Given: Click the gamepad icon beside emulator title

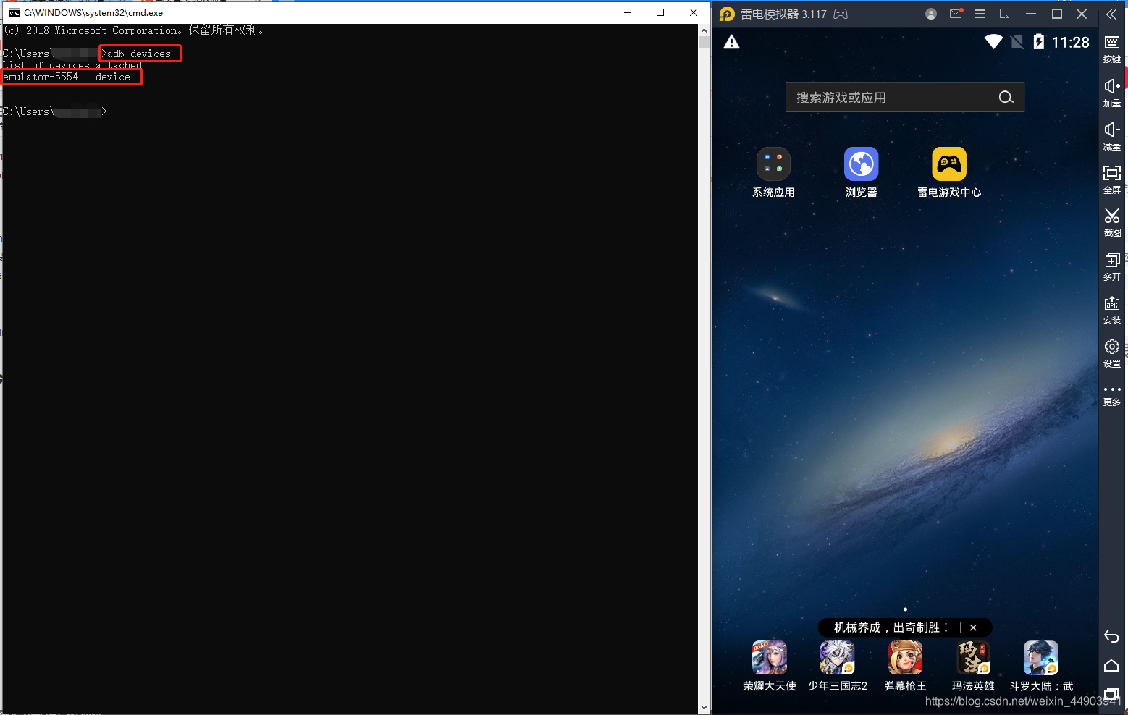Looking at the screenshot, I should point(841,14).
